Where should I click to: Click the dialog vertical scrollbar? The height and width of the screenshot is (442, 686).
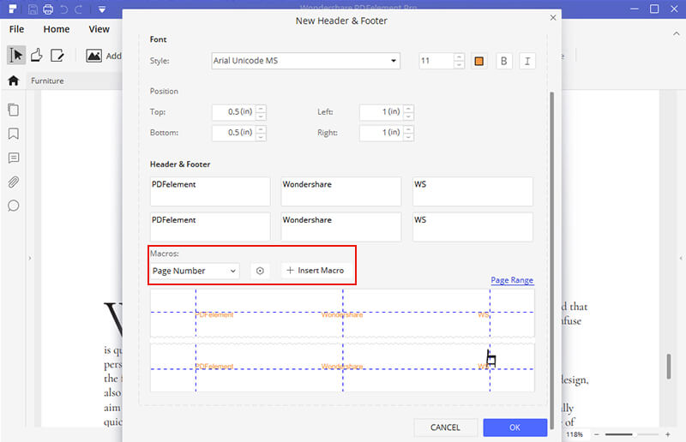551,260
